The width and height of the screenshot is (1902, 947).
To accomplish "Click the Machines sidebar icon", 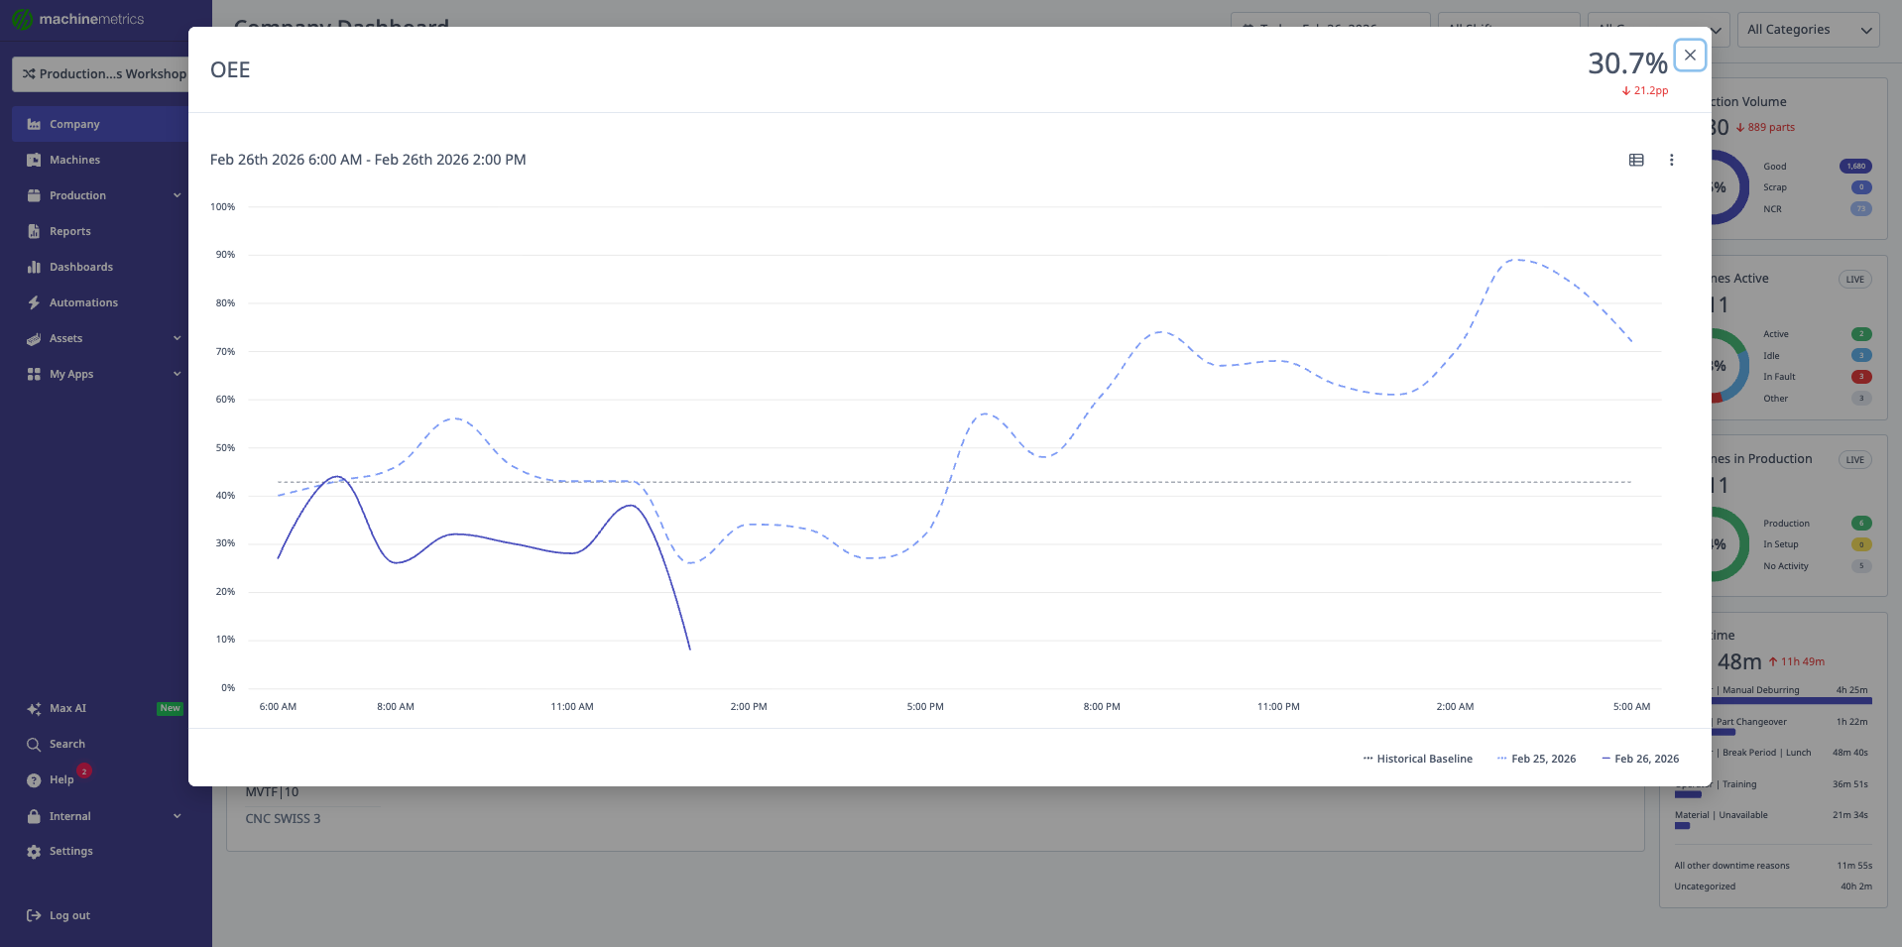I will pos(34,160).
